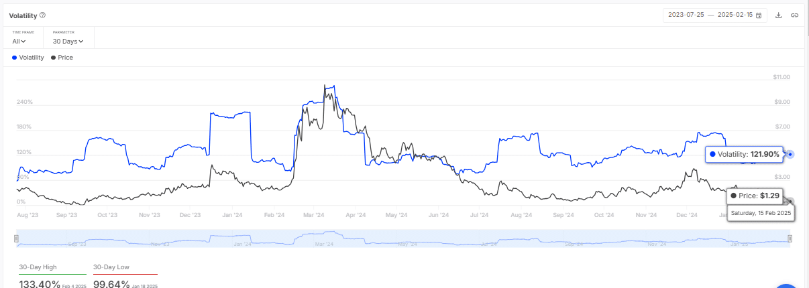809x288 pixels.
Task: Toggle the Volatility series in legend
Action: click(28, 58)
